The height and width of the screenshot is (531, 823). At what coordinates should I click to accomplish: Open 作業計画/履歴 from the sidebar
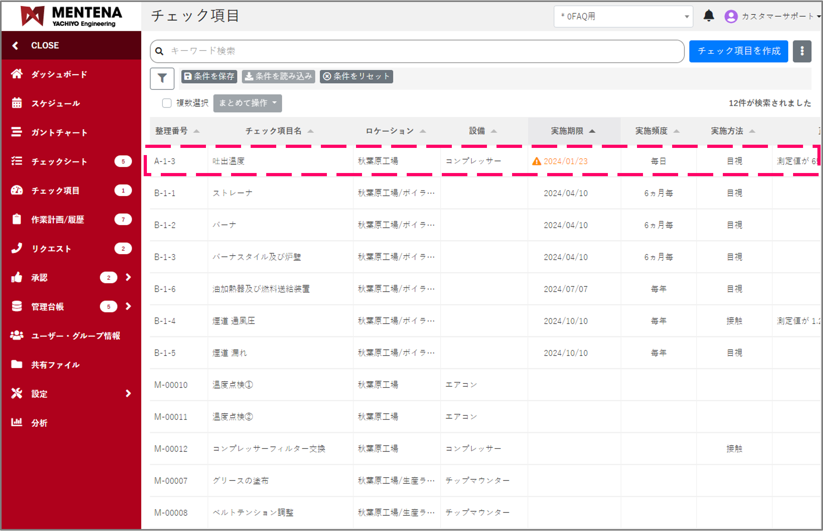[17, 219]
